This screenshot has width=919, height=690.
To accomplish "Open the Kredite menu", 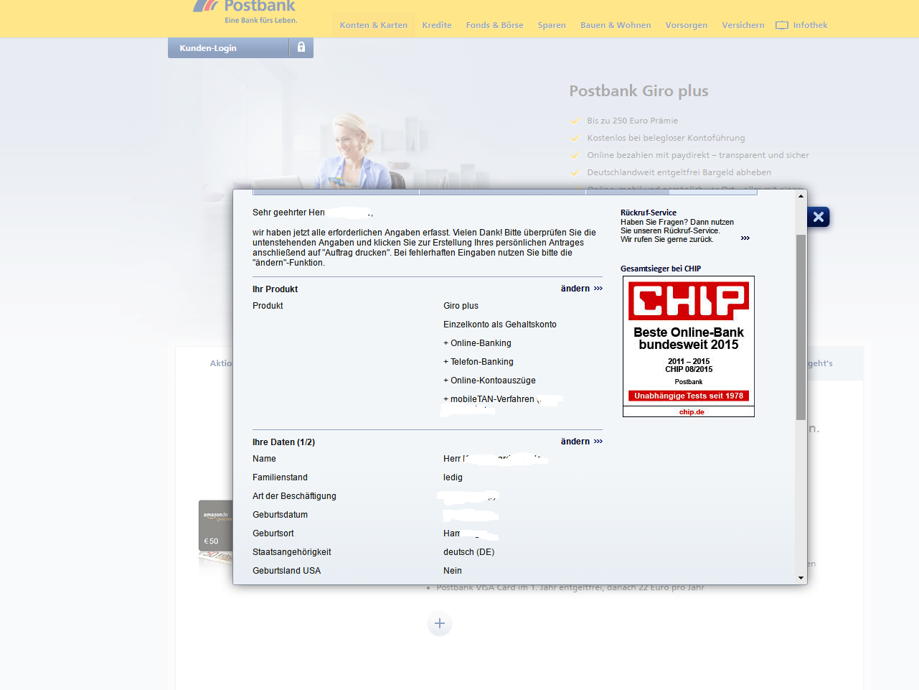I will coord(437,25).
